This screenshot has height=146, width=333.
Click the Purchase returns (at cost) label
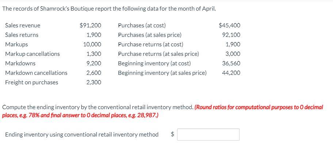point(150,45)
